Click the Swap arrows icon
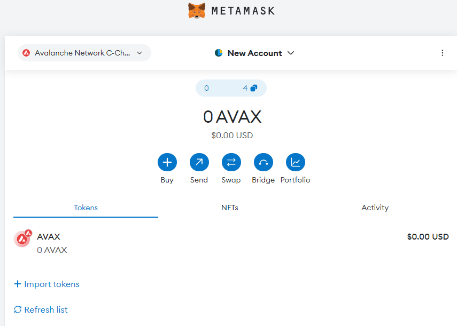Screen dimensions: 457x326 [231, 162]
